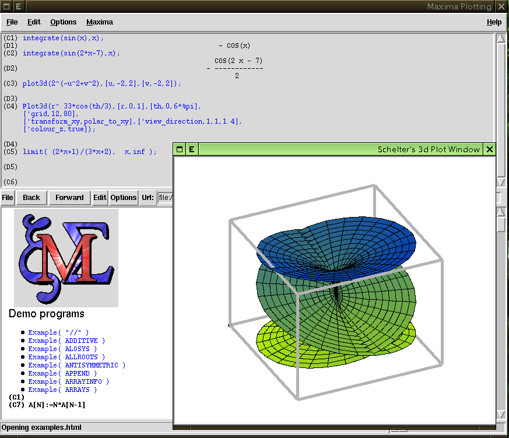Click the 3d Plot Window menu icon

[x=180, y=149]
